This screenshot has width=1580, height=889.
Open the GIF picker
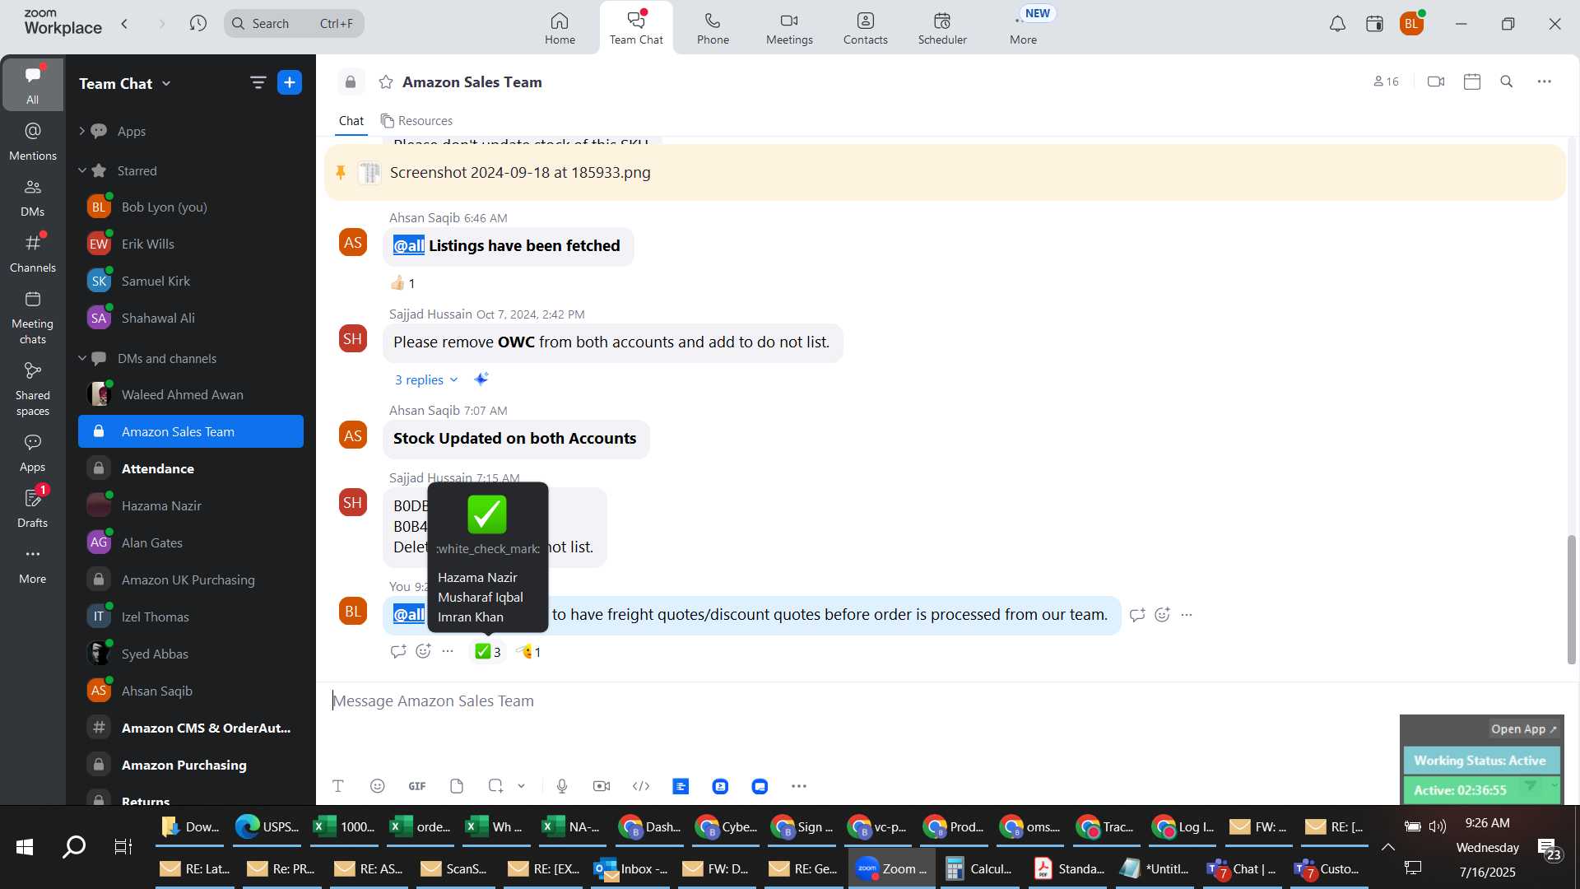(x=417, y=786)
